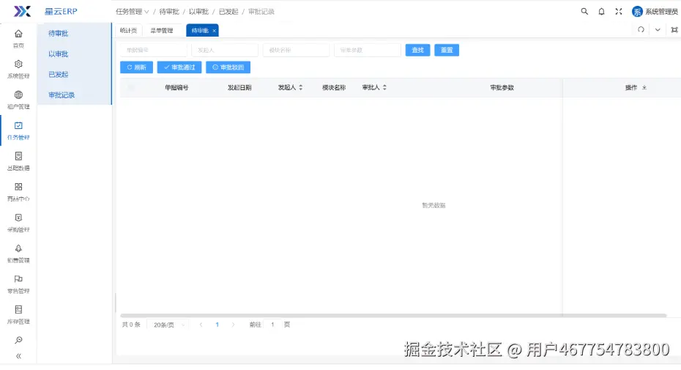Click the 单据编号 column header

(x=176, y=87)
